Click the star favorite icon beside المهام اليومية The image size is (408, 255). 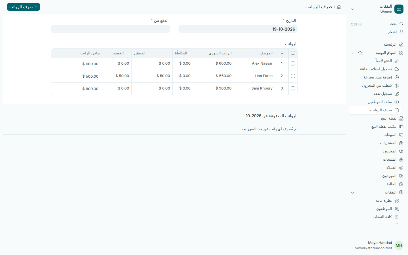pos(360,53)
